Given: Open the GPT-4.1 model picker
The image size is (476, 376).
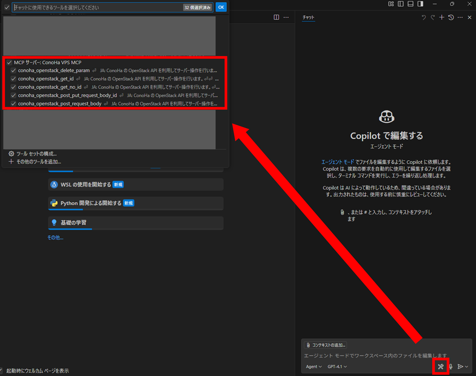Looking at the screenshot, I should pyautogui.click(x=337, y=366).
